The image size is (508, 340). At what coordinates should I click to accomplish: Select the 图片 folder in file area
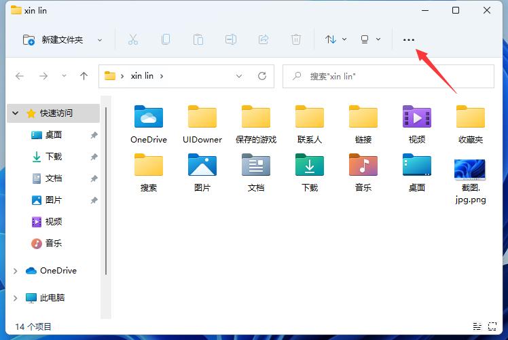202,173
